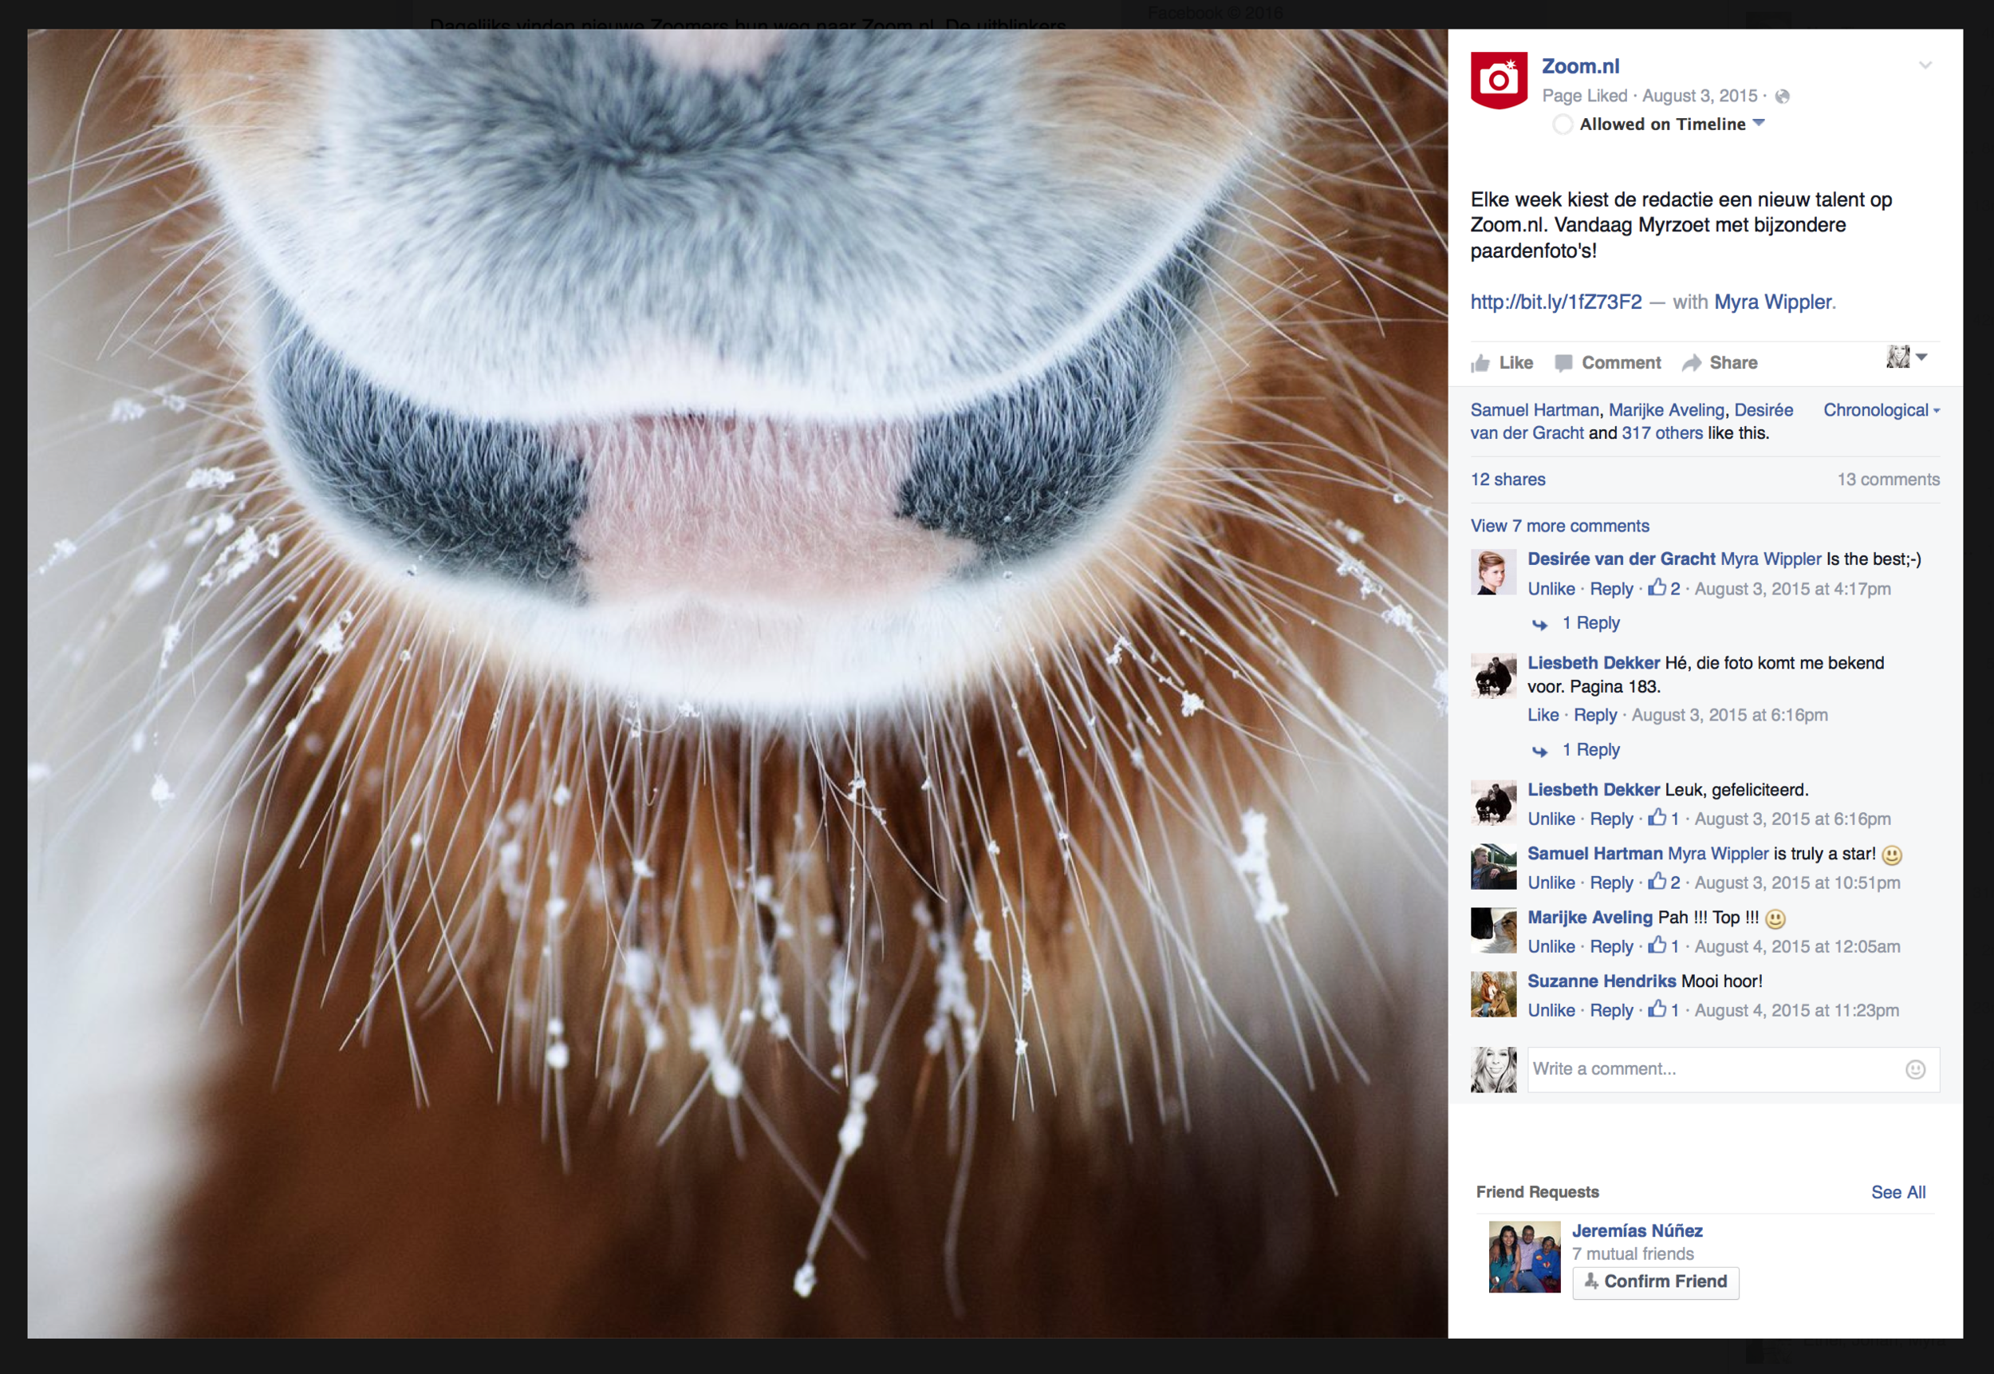Click the Comment speech bubble icon
The width and height of the screenshot is (1994, 1374).
[x=1562, y=363]
